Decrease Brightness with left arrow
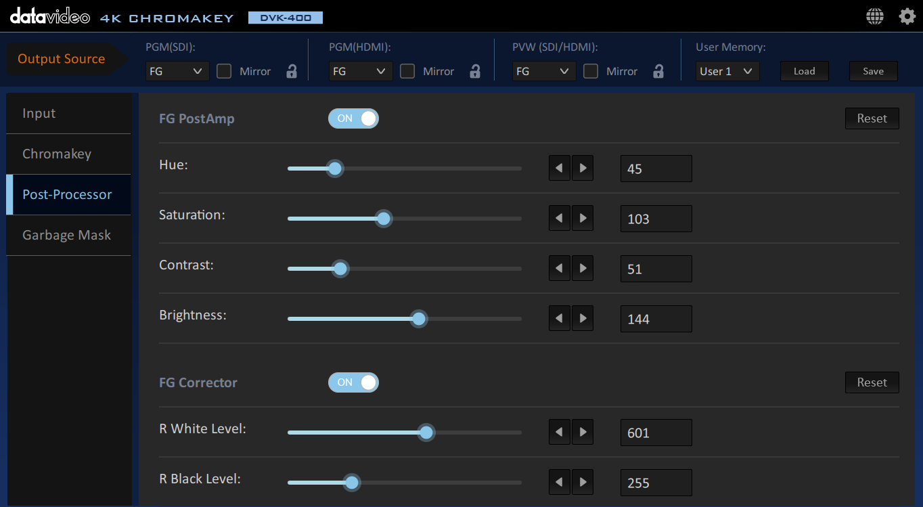 559,319
